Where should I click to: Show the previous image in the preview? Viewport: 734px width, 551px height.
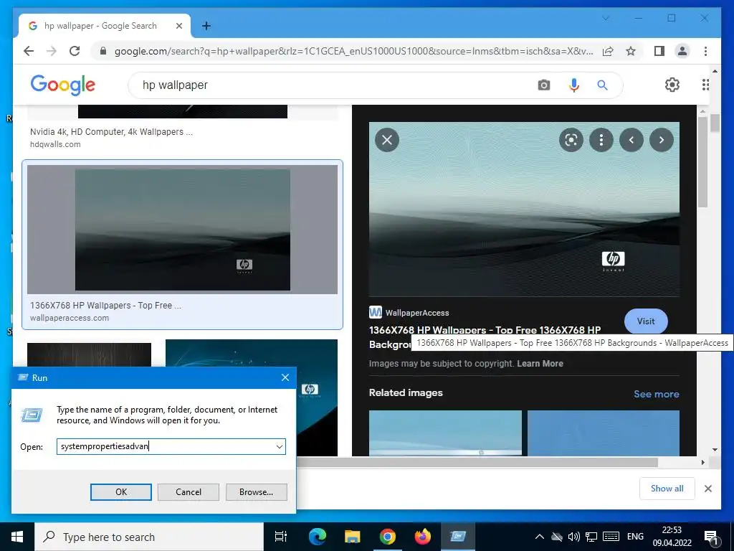click(631, 140)
